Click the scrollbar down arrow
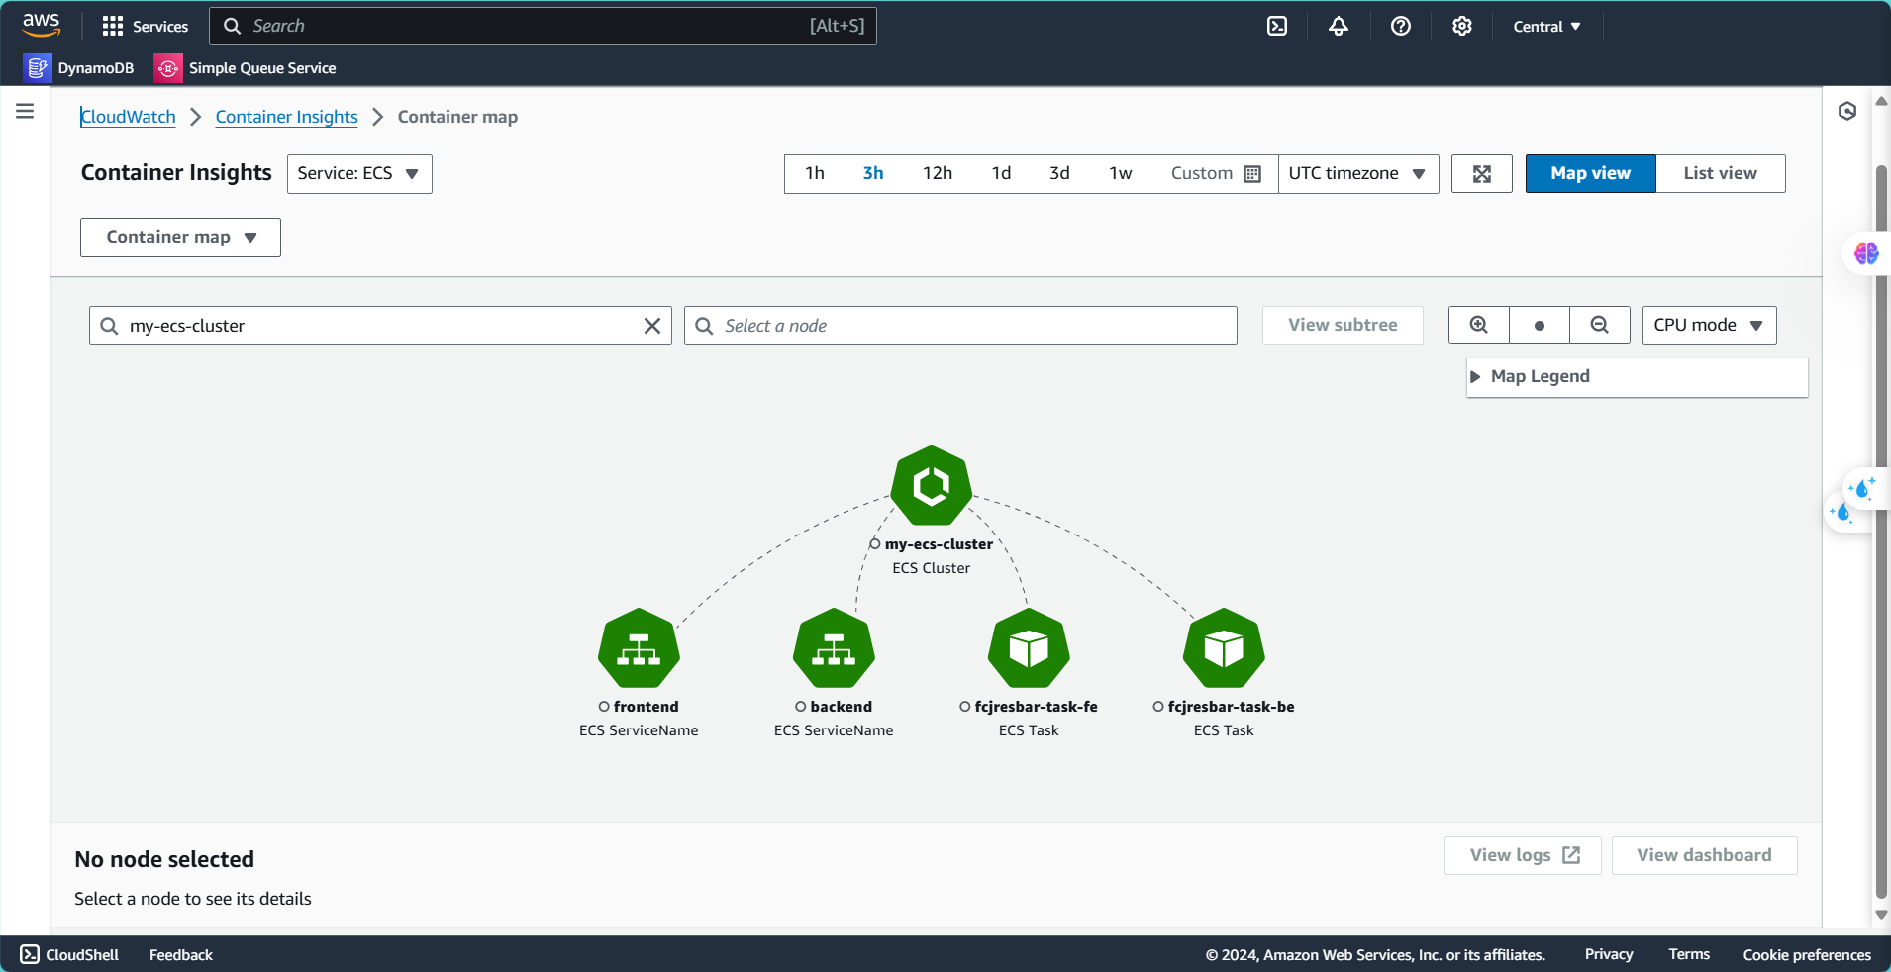Image resolution: width=1891 pixels, height=972 pixels. pyautogui.click(x=1881, y=916)
